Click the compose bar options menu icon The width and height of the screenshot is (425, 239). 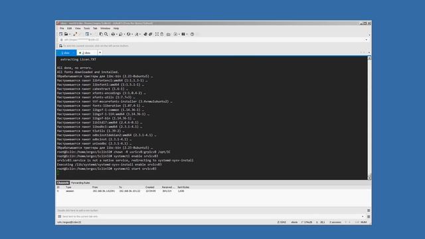coord(369,216)
